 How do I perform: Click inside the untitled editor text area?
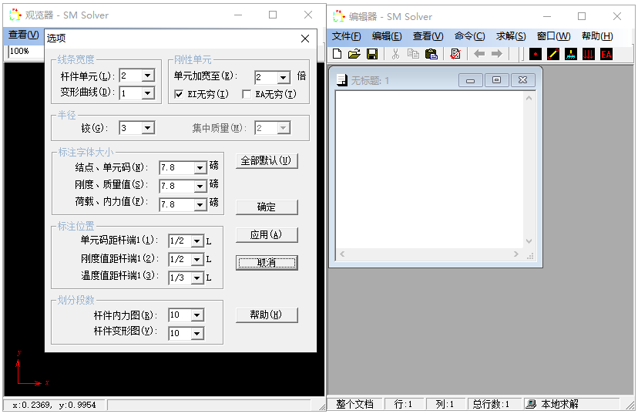(429, 170)
